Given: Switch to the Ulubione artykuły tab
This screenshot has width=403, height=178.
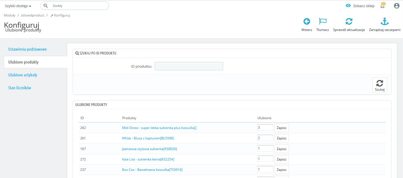Looking at the screenshot, I should click(x=23, y=75).
